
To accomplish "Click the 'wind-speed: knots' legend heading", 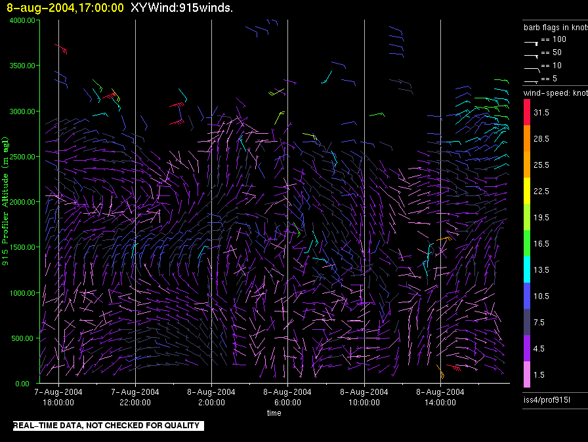I will pyautogui.click(x=556, y=93).
